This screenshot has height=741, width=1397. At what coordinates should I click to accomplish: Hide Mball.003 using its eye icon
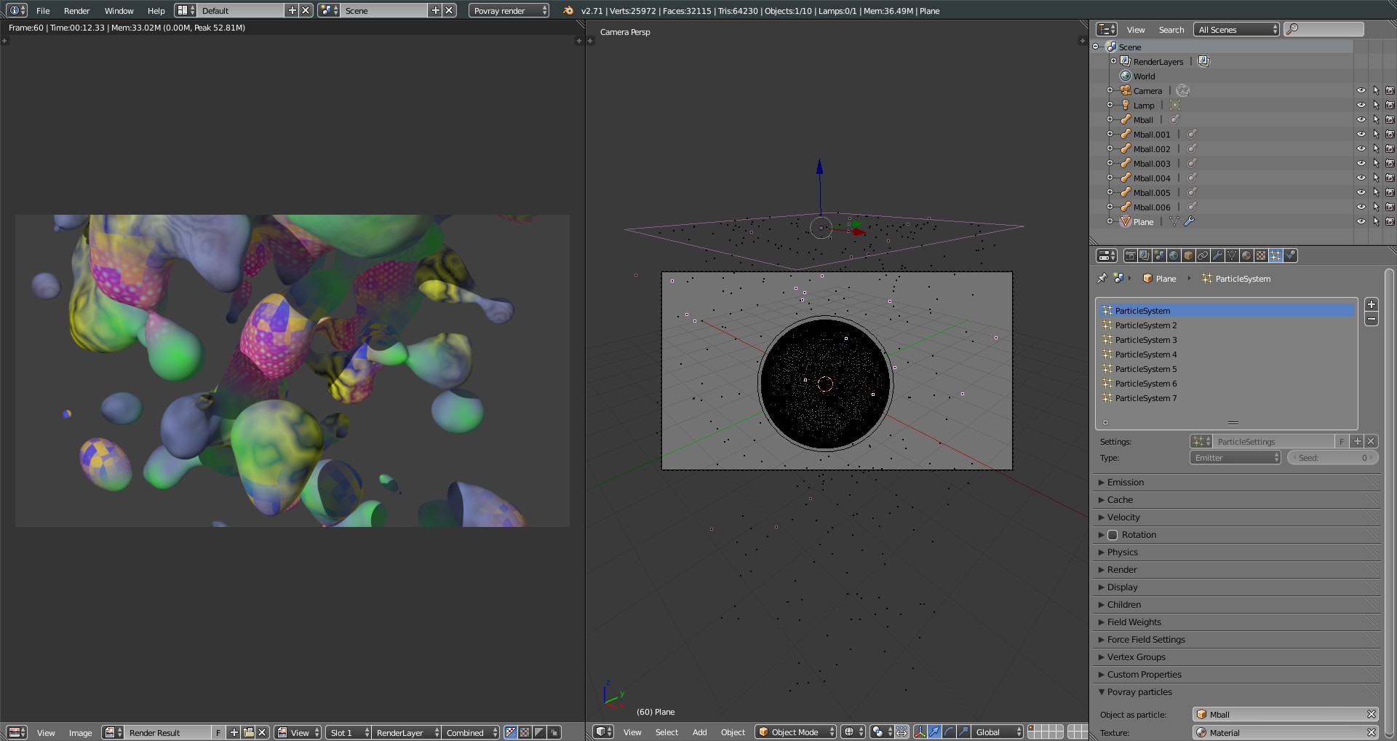pos(1361,164)
